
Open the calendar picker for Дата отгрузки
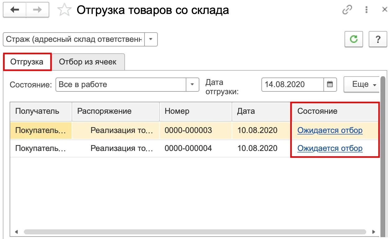tap(330, 84)
